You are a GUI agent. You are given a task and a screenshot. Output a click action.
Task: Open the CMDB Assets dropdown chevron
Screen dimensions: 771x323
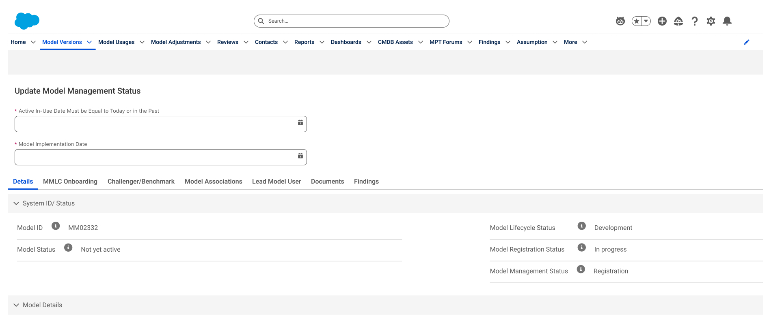click(x=421, y=42)
